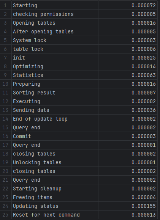
Task: Click 'After opening tables' cell
Action: coord(55,31)
